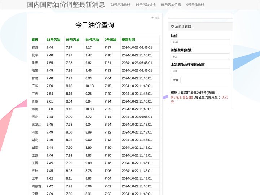Focus the 加油费用(加满) input showing 500

[200, 57]
